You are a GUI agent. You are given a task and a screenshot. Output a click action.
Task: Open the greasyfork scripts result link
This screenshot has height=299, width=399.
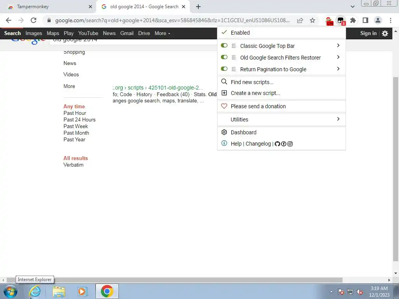point(158,88)
